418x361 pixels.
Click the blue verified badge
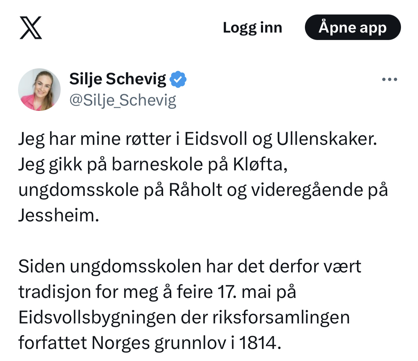coord(178,79)
